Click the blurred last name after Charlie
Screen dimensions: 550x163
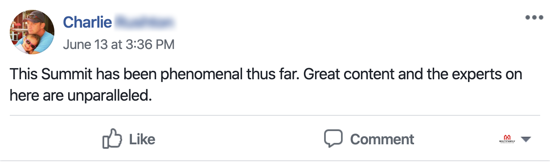145,21
